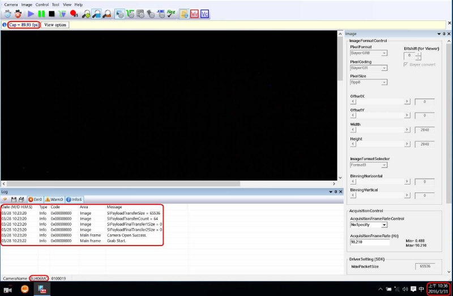Click the Vc toolbar icon
This screenshot has height=296, width=453.
pos(204,14)
